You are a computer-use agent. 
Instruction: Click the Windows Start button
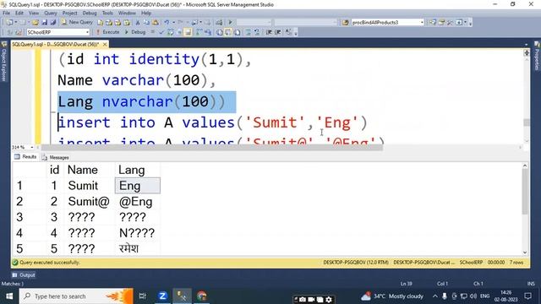click(9, 296)
